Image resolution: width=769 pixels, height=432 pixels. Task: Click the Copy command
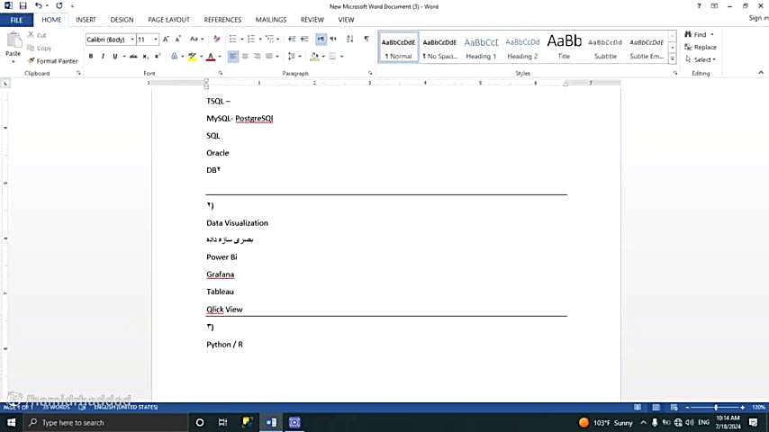point(40,48)
